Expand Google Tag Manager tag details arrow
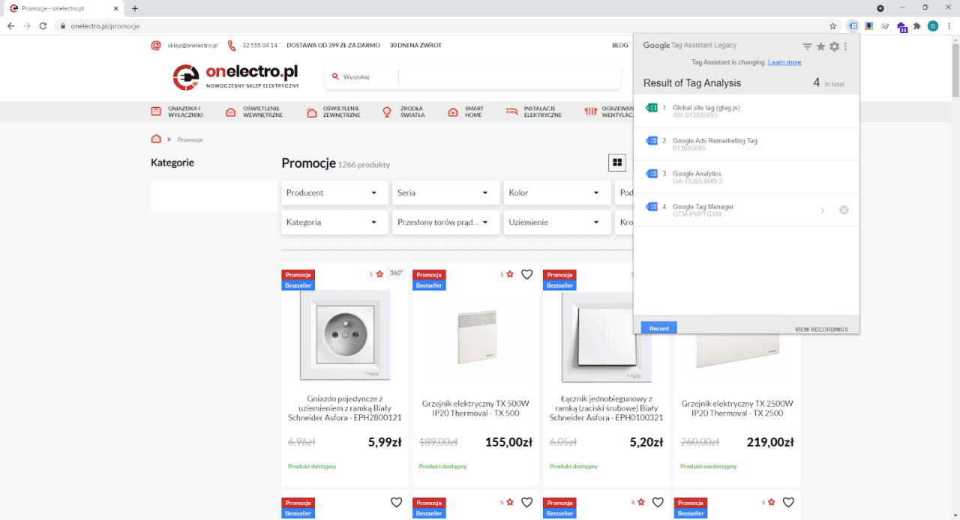 pos(822,211)
